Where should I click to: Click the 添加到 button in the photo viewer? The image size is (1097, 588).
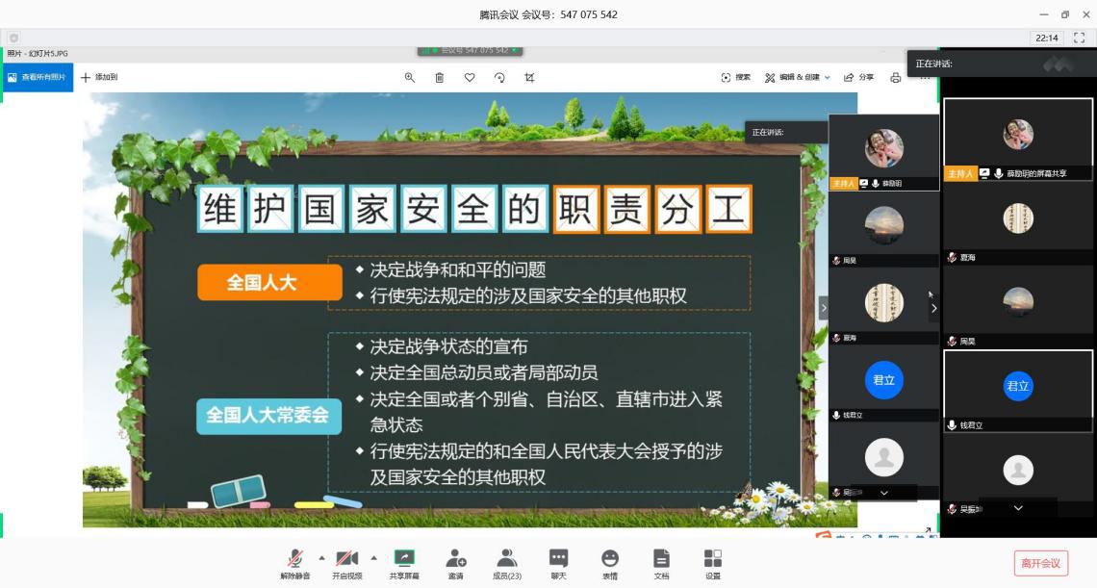point(99,77)
